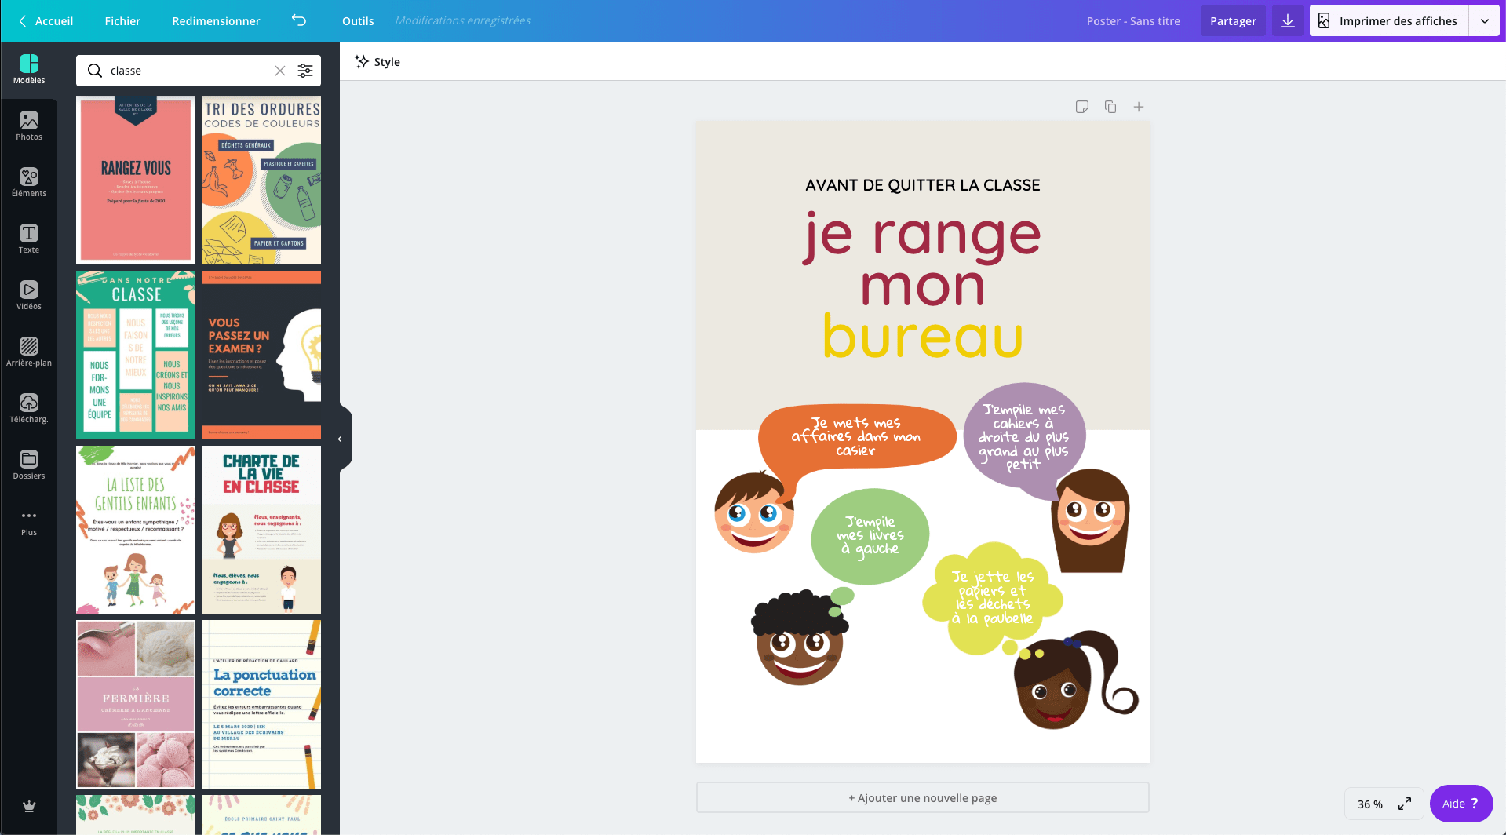Select the Rangez Vous template
The height and width of the screenshot is (835, 1506).
(x=136, y=180)
